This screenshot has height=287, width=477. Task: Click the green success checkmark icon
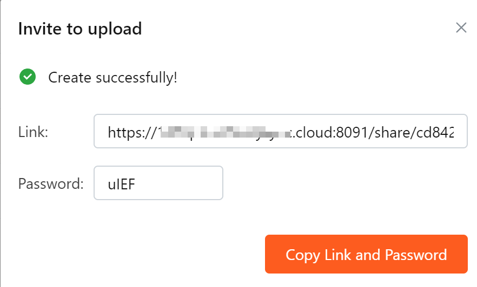(28, 77)
